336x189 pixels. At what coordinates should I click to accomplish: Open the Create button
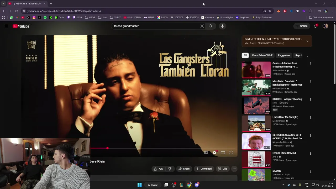pos(301,26)
